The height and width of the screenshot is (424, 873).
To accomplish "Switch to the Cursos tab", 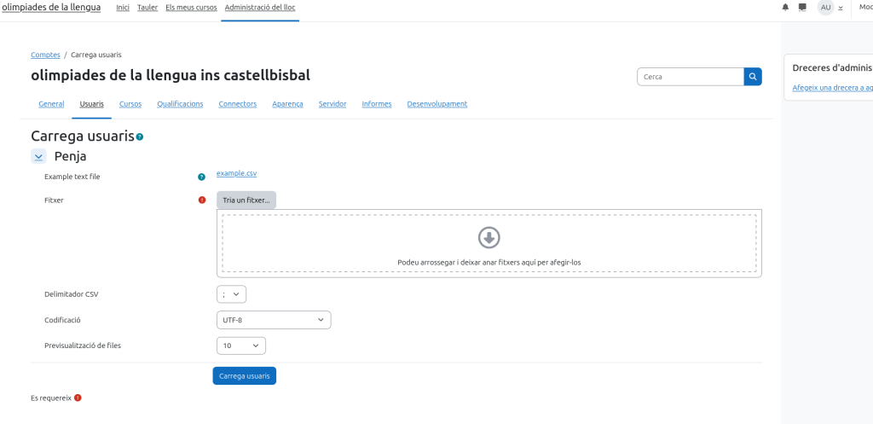I will [130, 104].
